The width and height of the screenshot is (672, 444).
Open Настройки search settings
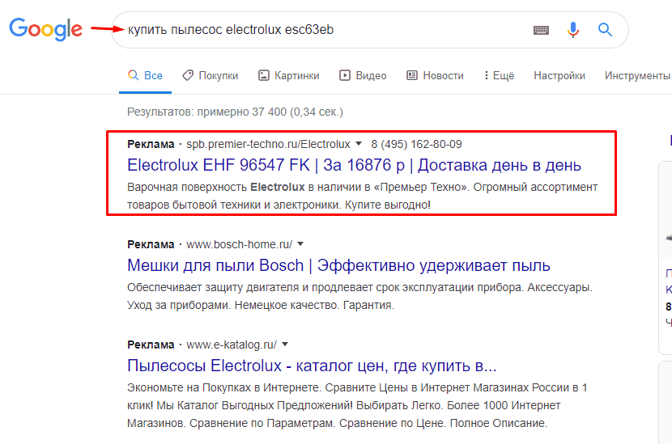(x=559, y=76)
